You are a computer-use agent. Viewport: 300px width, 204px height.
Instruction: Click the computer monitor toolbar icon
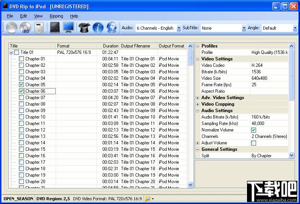69,28
